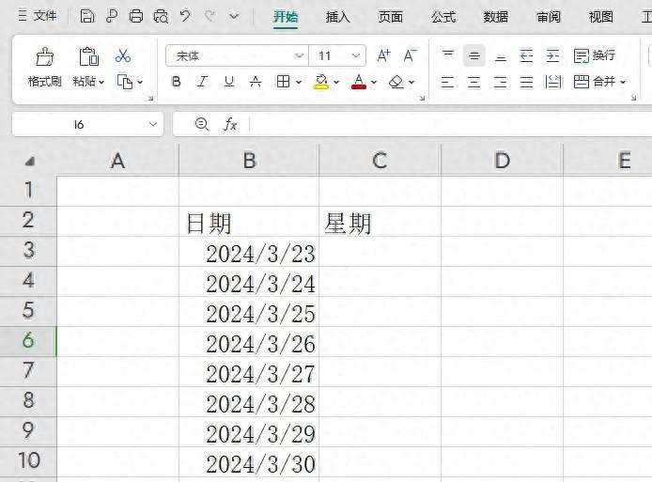This screenshot has height=482, width=652.
Task: Undo the last action
Action: click(185, 17)
